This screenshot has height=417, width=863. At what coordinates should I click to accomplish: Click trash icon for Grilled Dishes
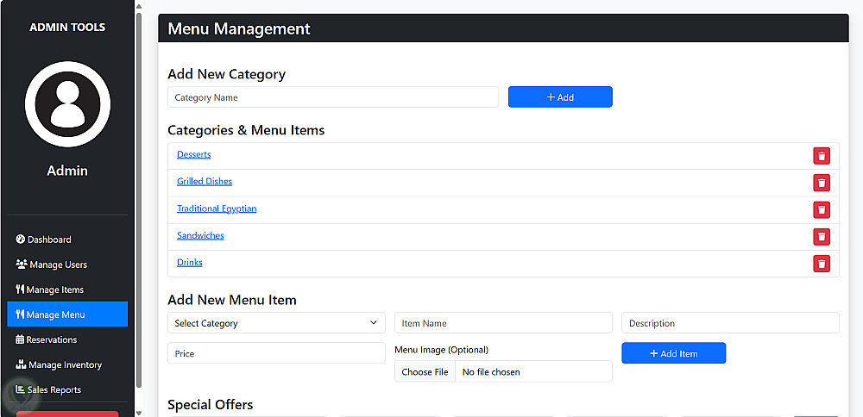[x=822, y=183]
